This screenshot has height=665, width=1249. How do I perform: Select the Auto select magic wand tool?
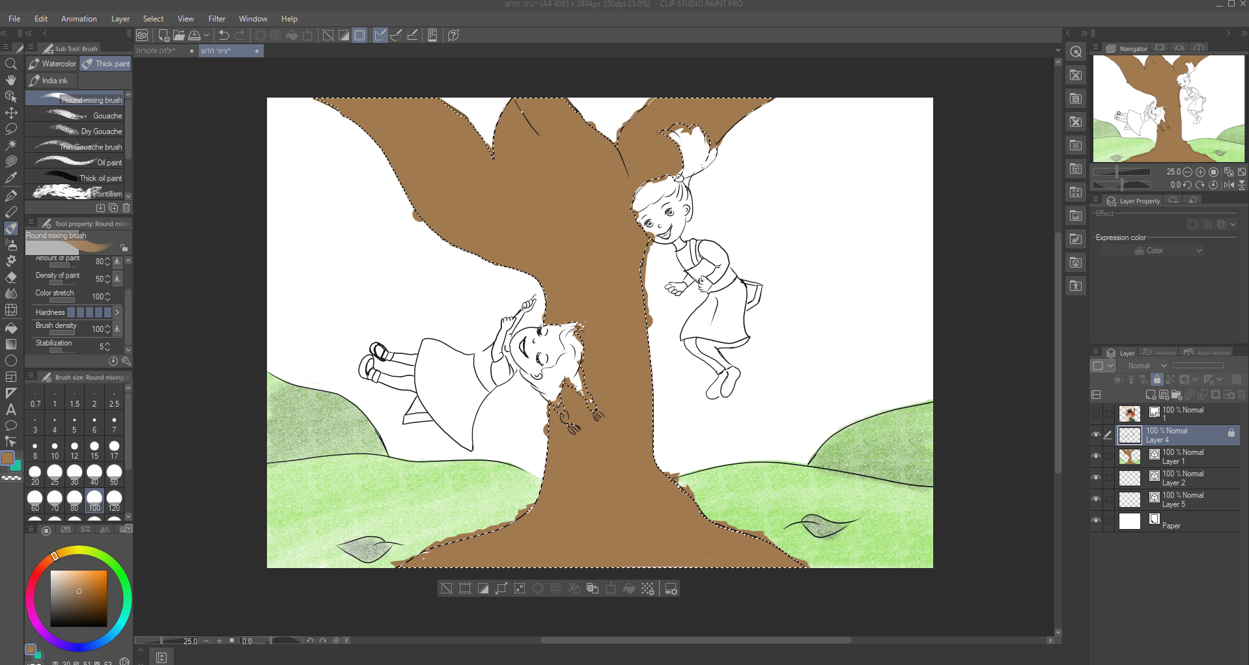(11, 144)
